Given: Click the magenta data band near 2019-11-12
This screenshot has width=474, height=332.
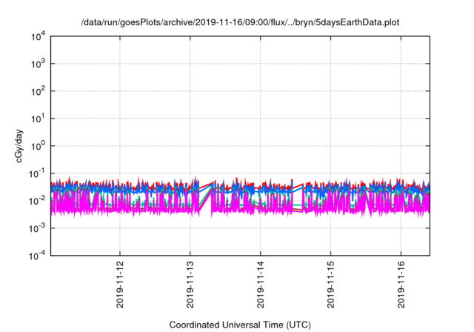Looking at the screenshot, I should pos(111,204).
